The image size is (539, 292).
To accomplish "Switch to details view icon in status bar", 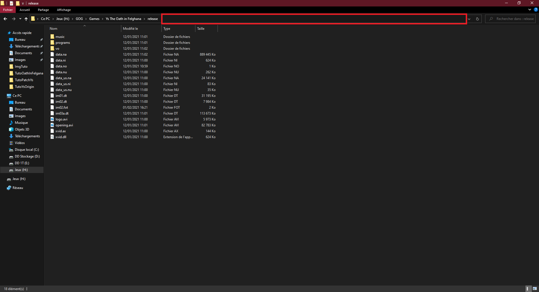I will point(528,289).
